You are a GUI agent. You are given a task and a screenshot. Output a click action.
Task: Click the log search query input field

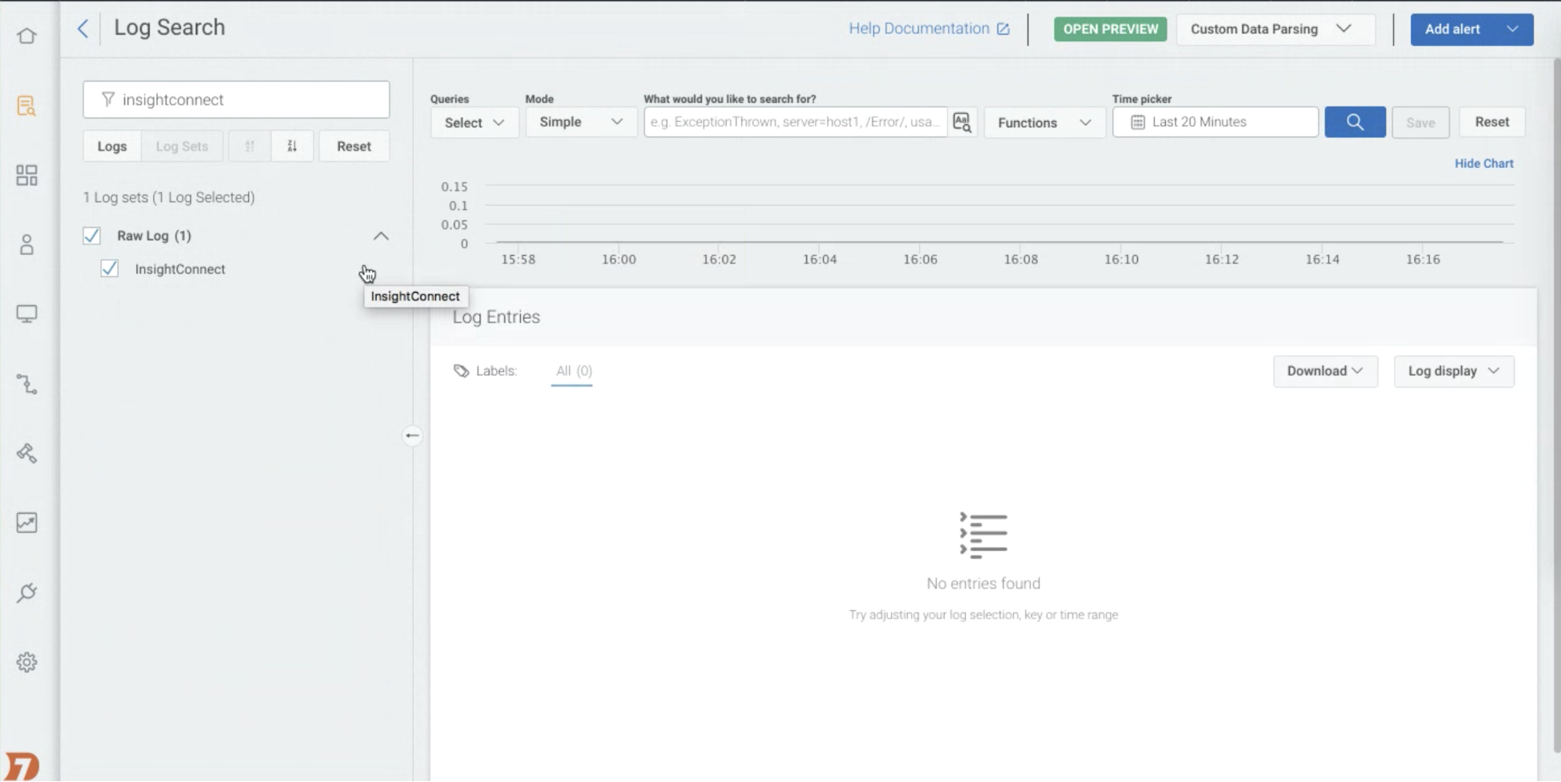click(794, 123)
